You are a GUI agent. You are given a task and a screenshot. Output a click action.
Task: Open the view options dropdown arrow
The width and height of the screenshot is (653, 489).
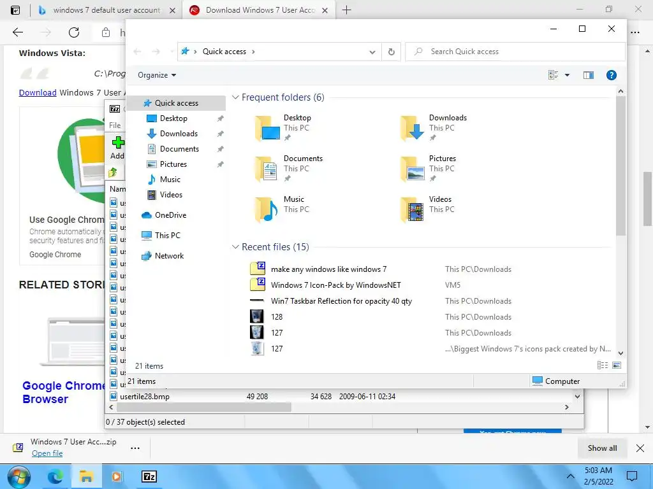click(x=567, y=75)
